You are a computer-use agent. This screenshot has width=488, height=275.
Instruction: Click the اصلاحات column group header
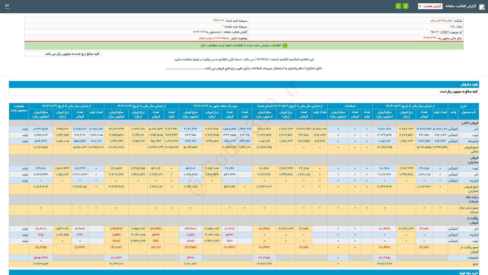[350, 106]
